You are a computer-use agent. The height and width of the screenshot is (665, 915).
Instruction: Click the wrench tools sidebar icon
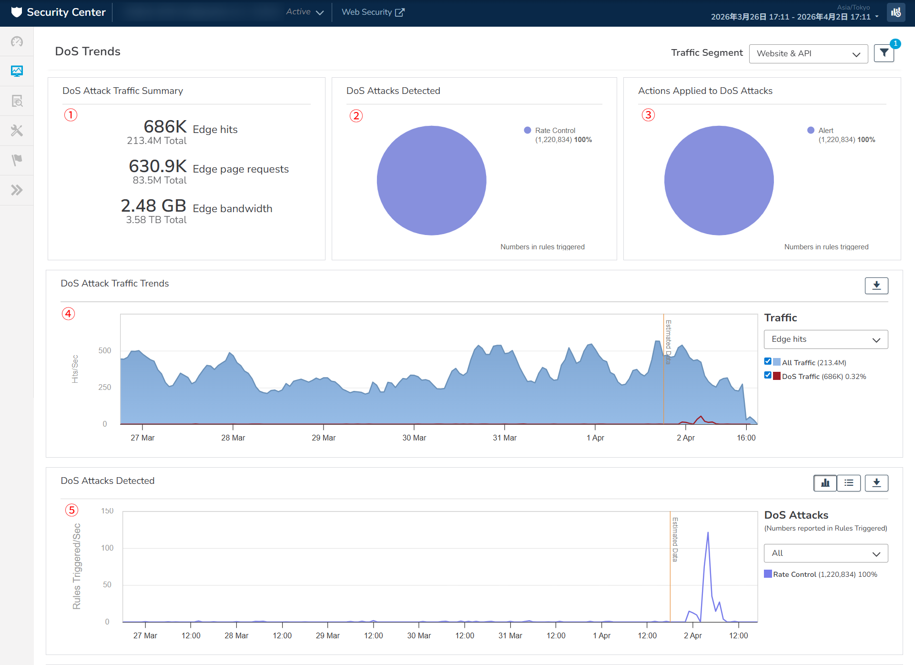(x=17, y=130)
